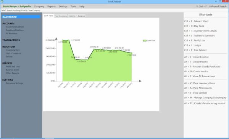Open Balance Sheet report in sidebar
Viewport: 229px width, 139px height.
(x=12, y=70)
